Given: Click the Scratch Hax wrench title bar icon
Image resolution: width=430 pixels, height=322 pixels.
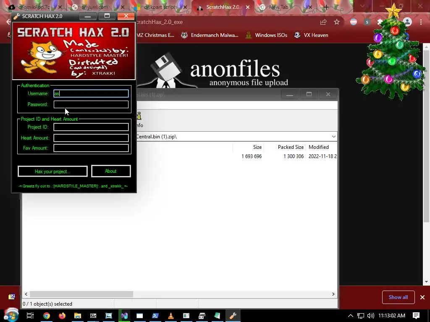Looking at the screenshot, I should point(17,16).
